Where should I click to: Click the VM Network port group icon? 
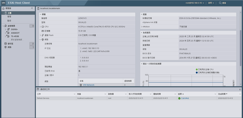coord(81,85)
